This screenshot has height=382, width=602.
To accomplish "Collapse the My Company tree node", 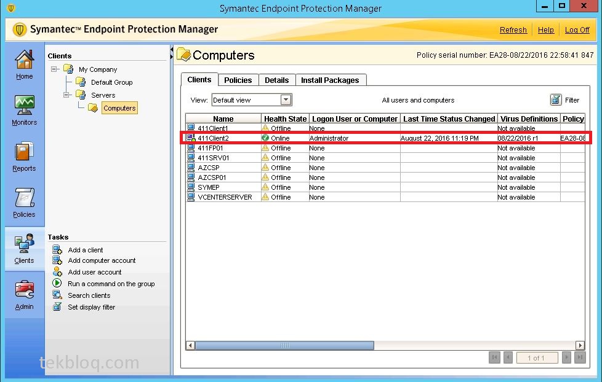I will 54,69.
